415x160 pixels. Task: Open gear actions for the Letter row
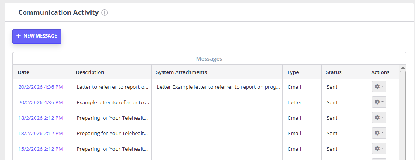tap(379, 103)
